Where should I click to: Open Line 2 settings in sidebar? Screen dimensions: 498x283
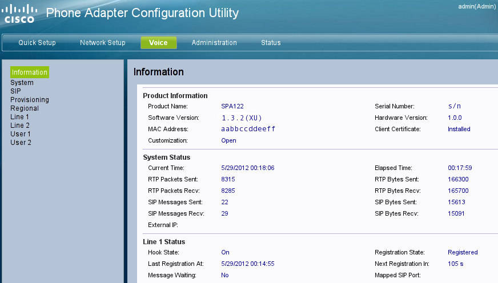(x=20, y=126)
